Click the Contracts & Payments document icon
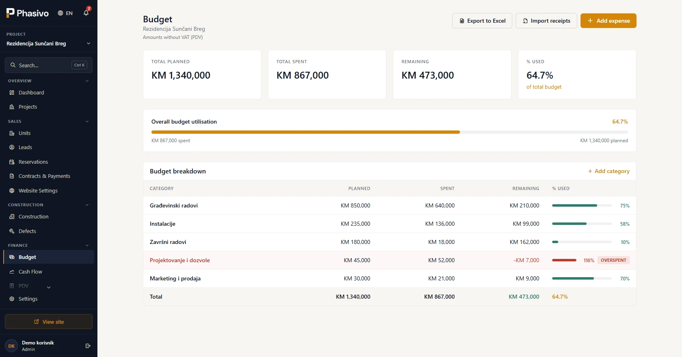 tap(12, 176)
